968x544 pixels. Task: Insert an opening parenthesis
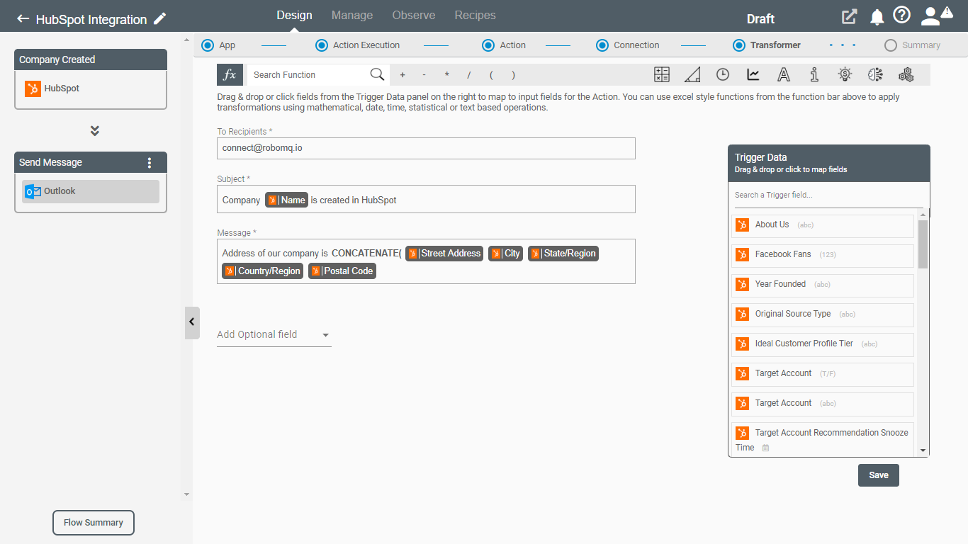(491, 74)
